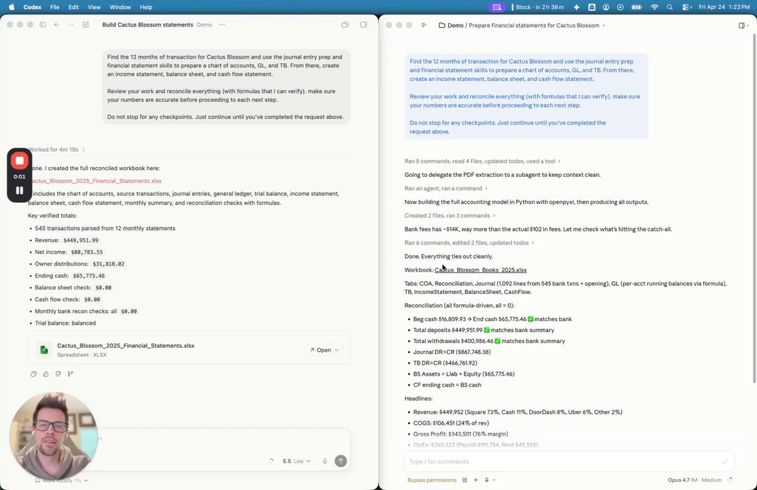Click the Demo label in Codex header

[204, 24]
